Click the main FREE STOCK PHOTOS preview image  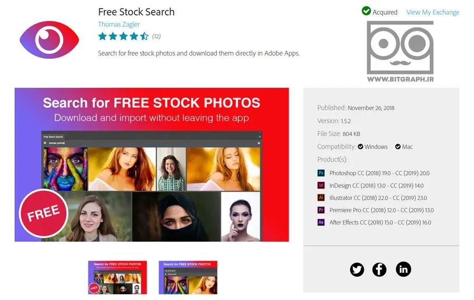coord(152,164)
